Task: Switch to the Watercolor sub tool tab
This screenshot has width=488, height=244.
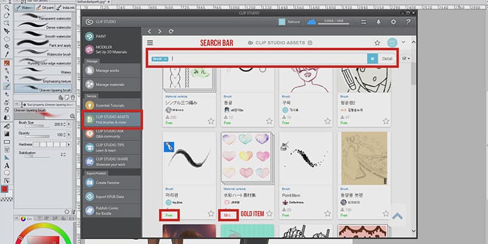Action: tap(24, 7)
